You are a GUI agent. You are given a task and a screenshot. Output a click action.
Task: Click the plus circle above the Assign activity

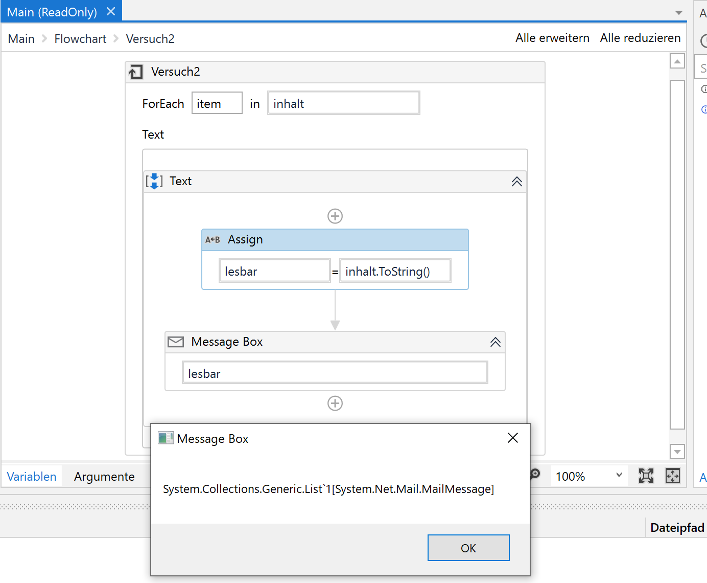(x=335, y=216)
